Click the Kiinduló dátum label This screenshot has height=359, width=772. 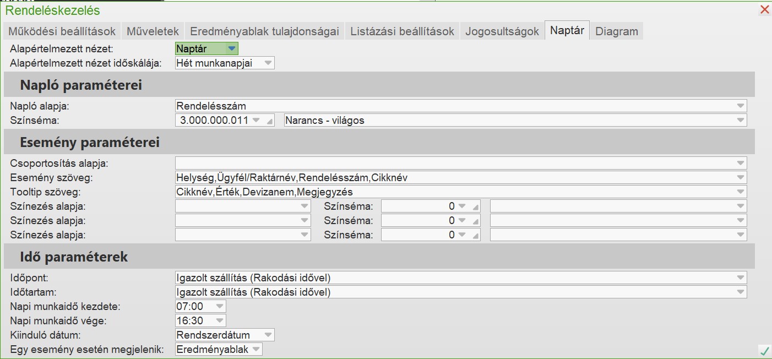click(45, 335)
